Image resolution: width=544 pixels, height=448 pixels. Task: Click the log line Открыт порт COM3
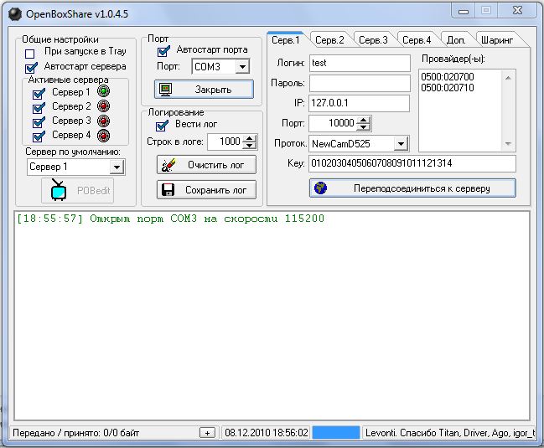point(170,219)
